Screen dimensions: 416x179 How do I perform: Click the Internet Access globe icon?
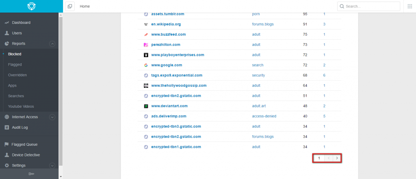coord(7,117)
